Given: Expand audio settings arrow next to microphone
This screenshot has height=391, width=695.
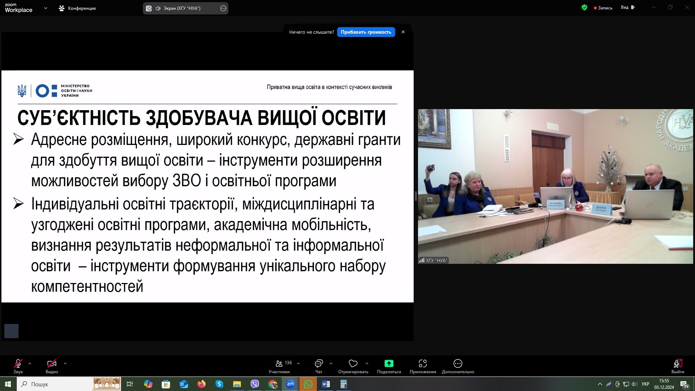Looking at the screenshot, I should click(x=30, y=363).
